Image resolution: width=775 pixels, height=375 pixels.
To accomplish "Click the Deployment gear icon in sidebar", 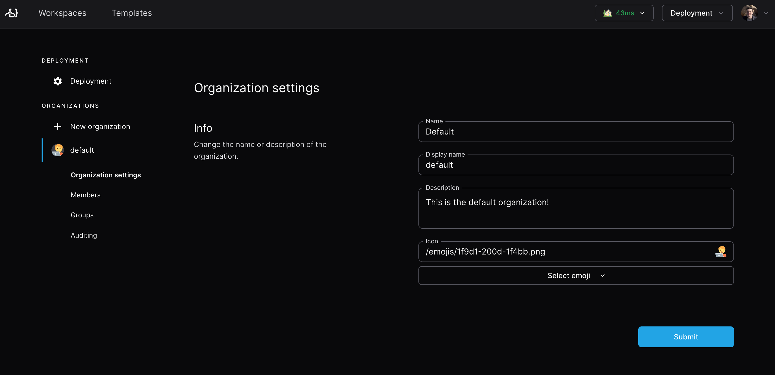I will pyautogui.click(x=57, y=81).
